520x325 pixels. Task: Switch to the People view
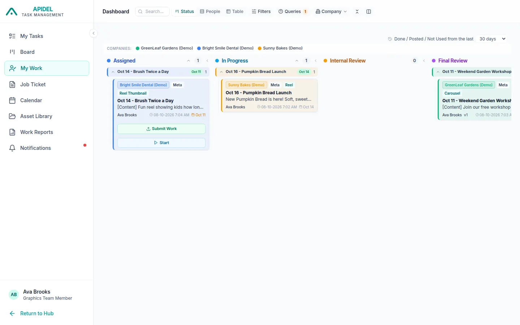click(x=210, y=12)
